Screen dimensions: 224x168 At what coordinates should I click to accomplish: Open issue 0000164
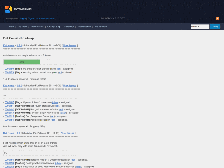(9, 160)
